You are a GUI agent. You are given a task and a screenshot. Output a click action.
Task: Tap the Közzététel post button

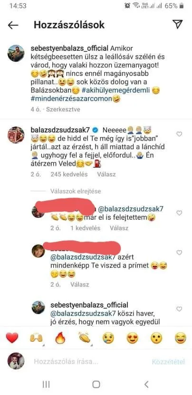click(x=168, y=362)
